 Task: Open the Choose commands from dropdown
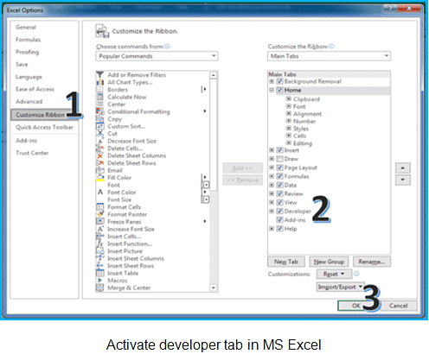157,56
